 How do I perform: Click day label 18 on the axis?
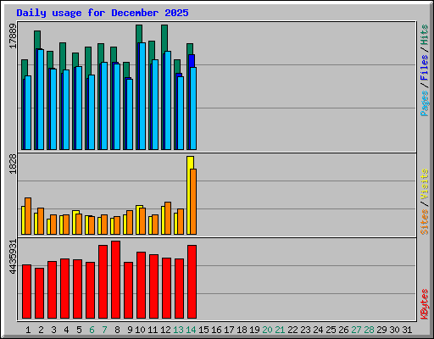click(x=242, y=330)
